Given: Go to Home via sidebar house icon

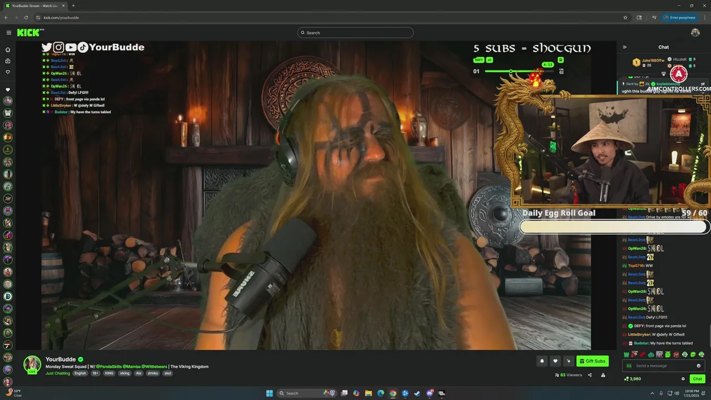Looking at the screenshot, I should point(8,49).
